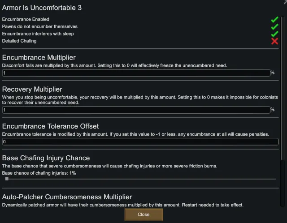Disable Encumbrance interferes with sleep checkmark
The width and height of the screenshot is (287, 223).
(274, 34)
